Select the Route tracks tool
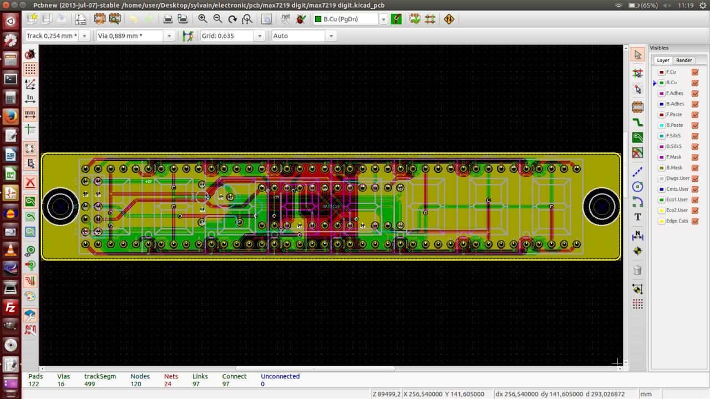710x399 pixels. (x=637, y=122)
